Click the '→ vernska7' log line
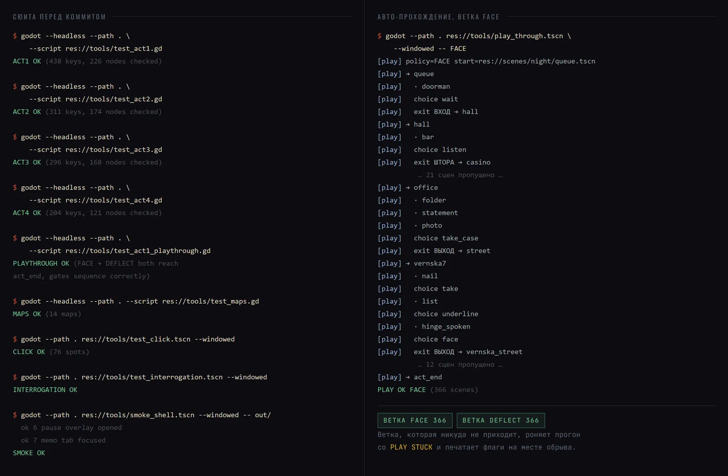Viewport: 728px width, 476px height. [412, 263]
